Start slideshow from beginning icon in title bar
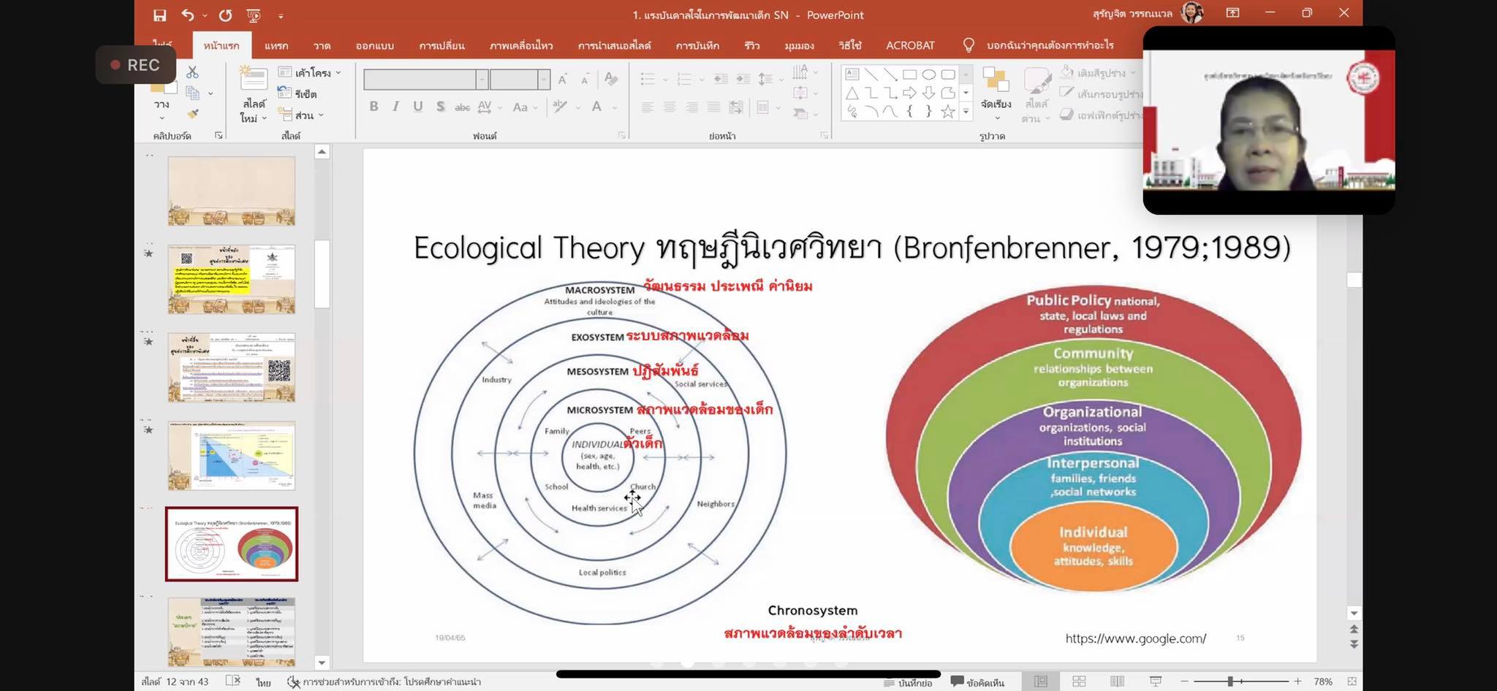 click(254, 15)
